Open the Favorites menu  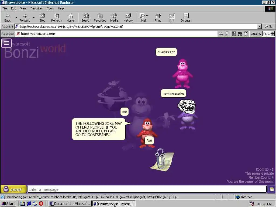tap(36, 8)
